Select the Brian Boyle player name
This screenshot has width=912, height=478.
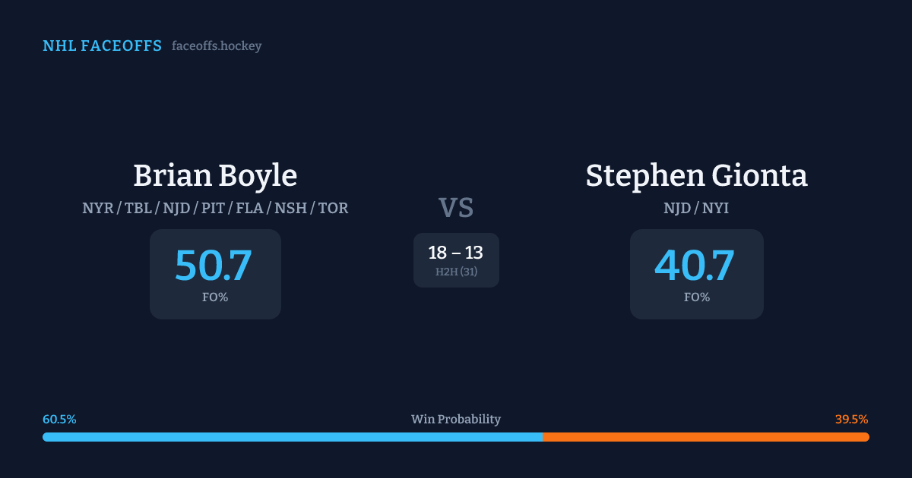tap(215, 175)
